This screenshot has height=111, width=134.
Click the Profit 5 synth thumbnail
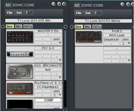point(88,37)
